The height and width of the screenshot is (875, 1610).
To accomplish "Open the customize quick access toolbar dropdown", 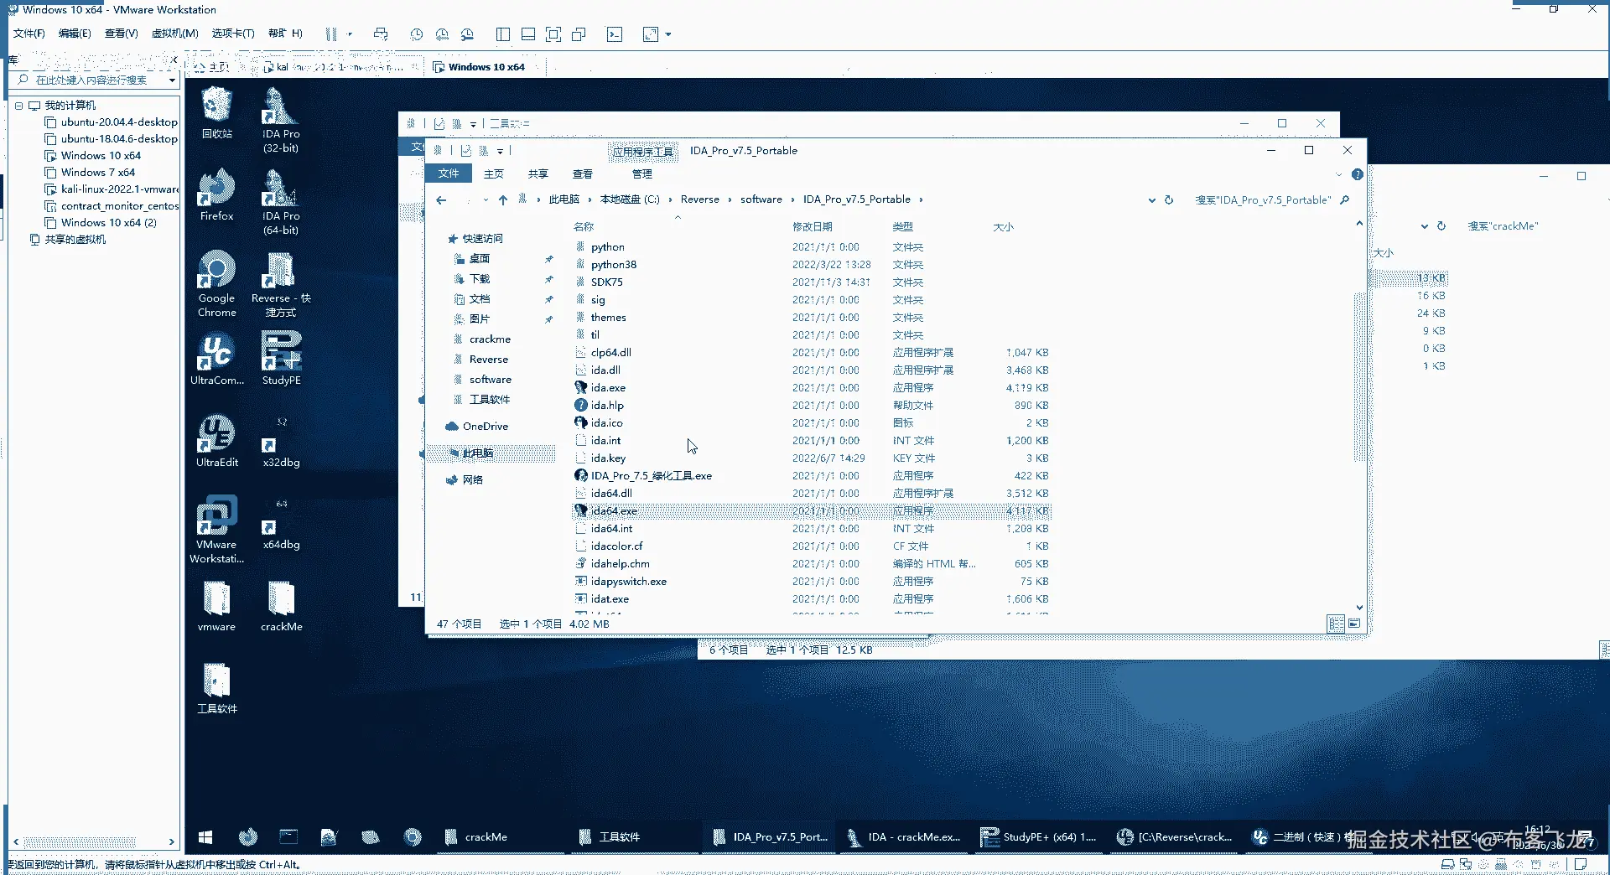I will (x=500, y=151).
